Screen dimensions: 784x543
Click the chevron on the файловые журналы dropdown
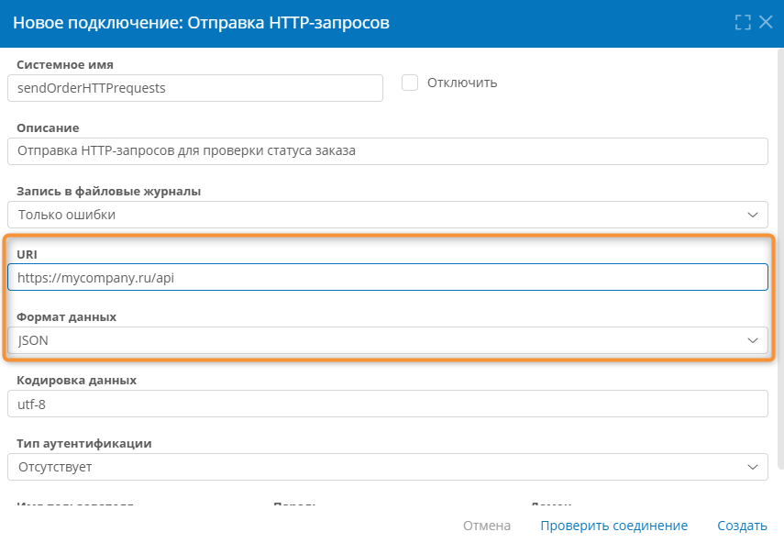[754, 215]
